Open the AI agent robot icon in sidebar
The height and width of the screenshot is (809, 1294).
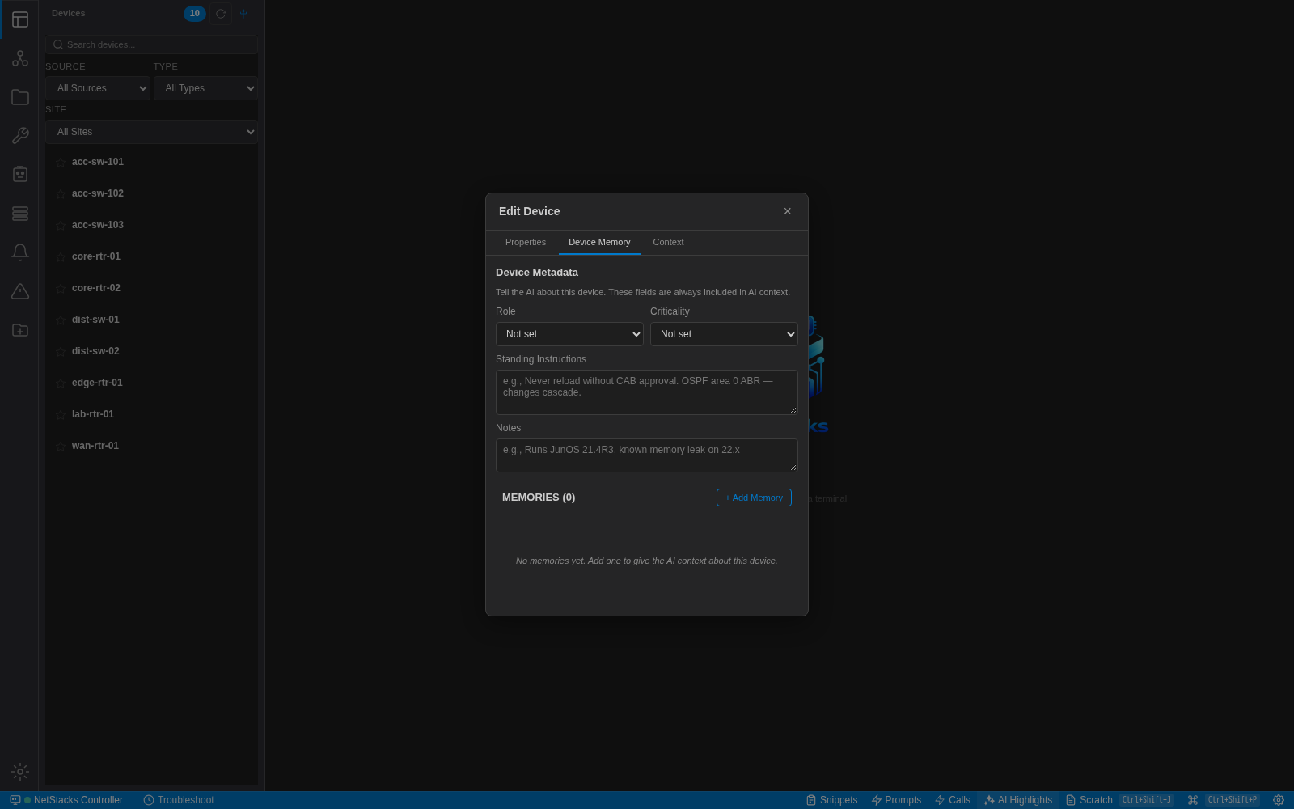coord(20,175)
